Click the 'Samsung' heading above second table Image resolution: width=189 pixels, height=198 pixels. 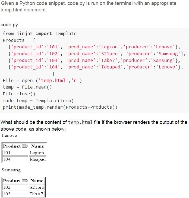click(x=11, y=170)
